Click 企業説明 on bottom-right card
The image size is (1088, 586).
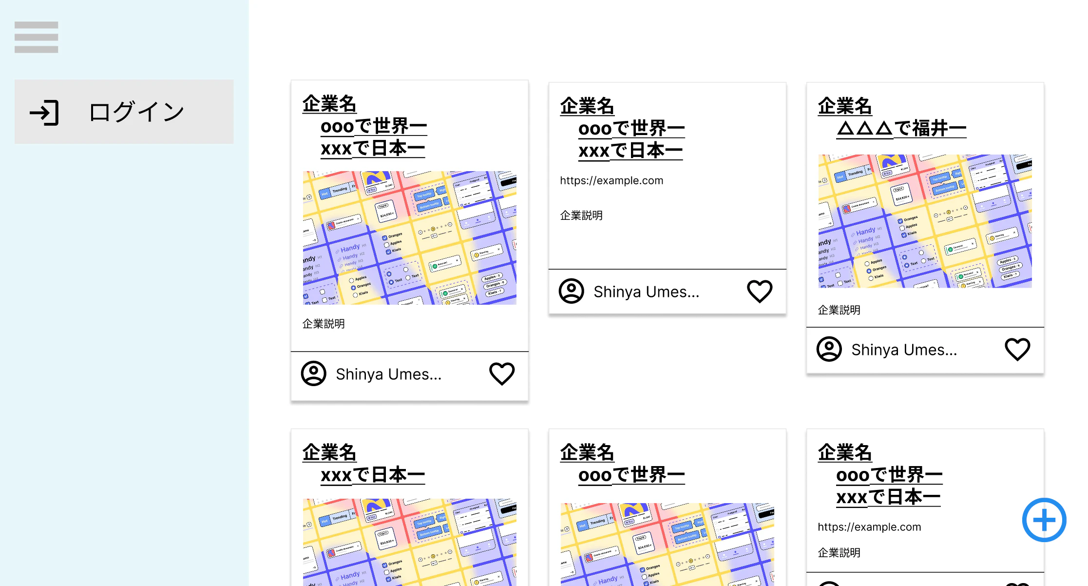(x=839, y=553)
